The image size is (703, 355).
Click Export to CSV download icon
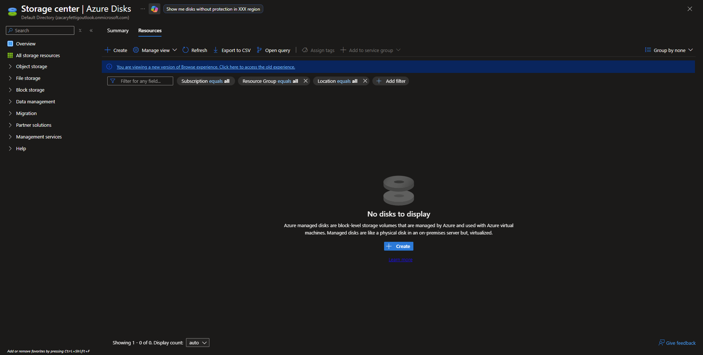pyautogui.click(x=216, y=50)
